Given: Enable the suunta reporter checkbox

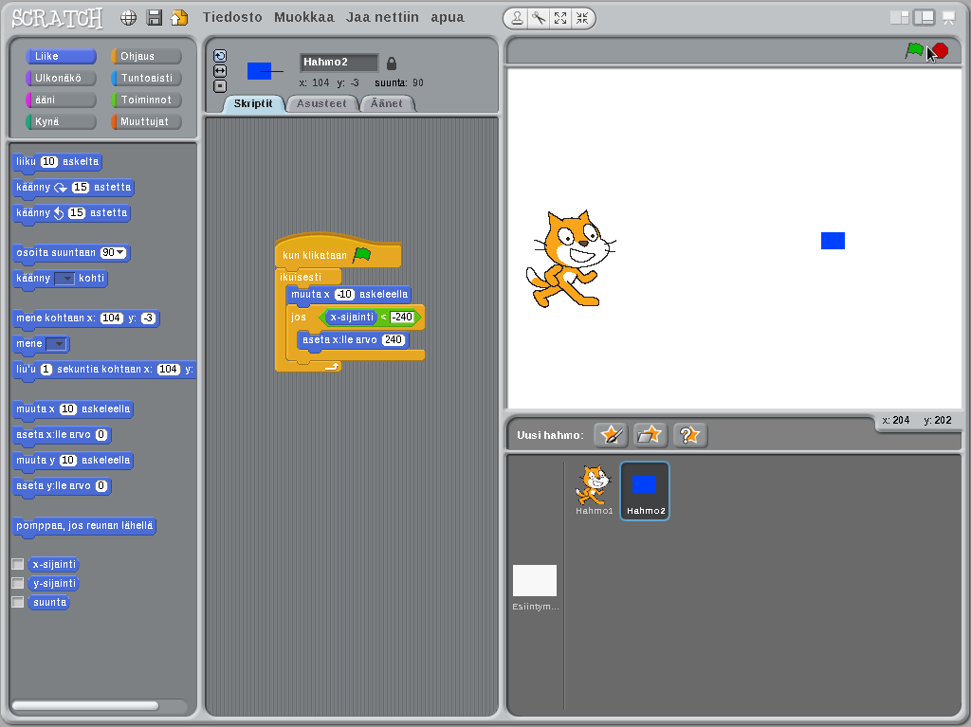Looking at the screenshot, I should [x=18, y=602].
